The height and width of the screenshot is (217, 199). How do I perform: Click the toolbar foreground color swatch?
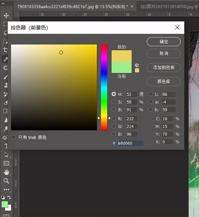pos(5,204)
